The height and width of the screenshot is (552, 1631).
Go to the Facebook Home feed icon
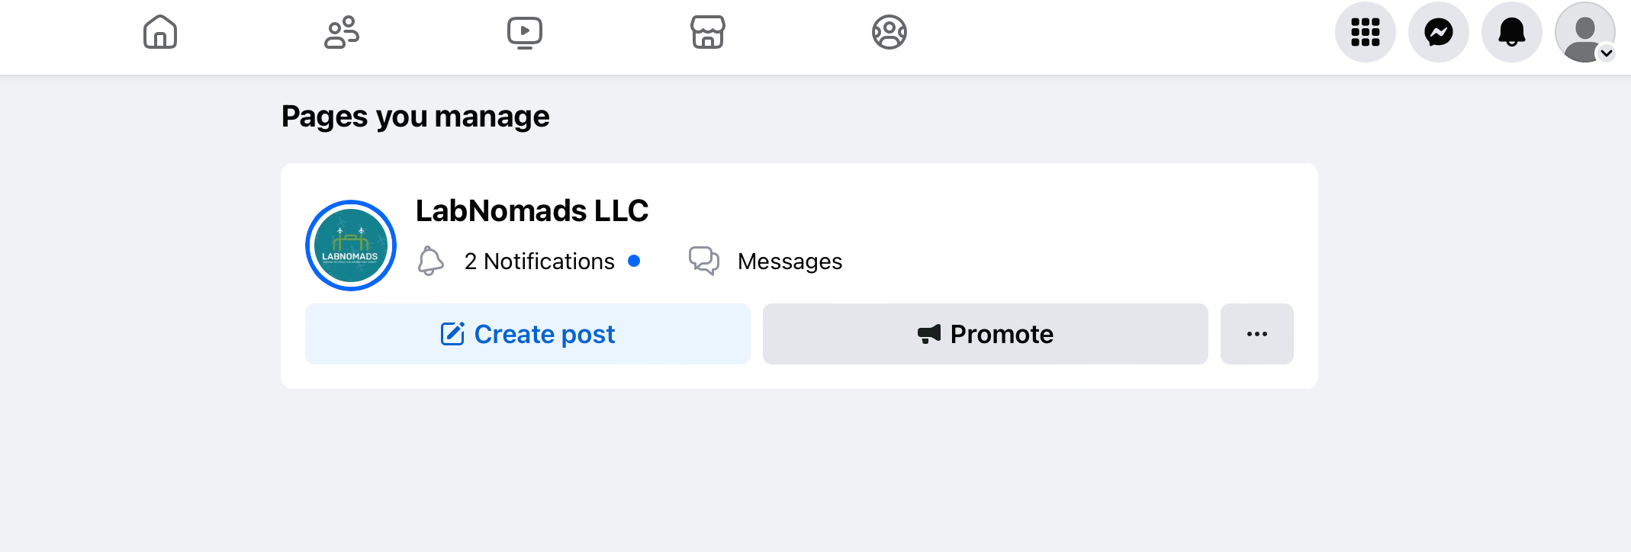(x=160, y=32)
